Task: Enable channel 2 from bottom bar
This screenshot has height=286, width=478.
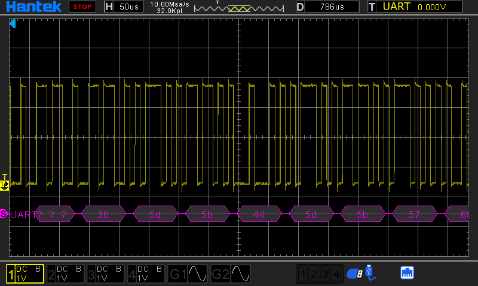Action: pos(65,273)
